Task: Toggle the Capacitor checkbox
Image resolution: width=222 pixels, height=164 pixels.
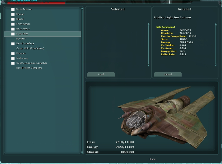Action: tap(13, 34)
